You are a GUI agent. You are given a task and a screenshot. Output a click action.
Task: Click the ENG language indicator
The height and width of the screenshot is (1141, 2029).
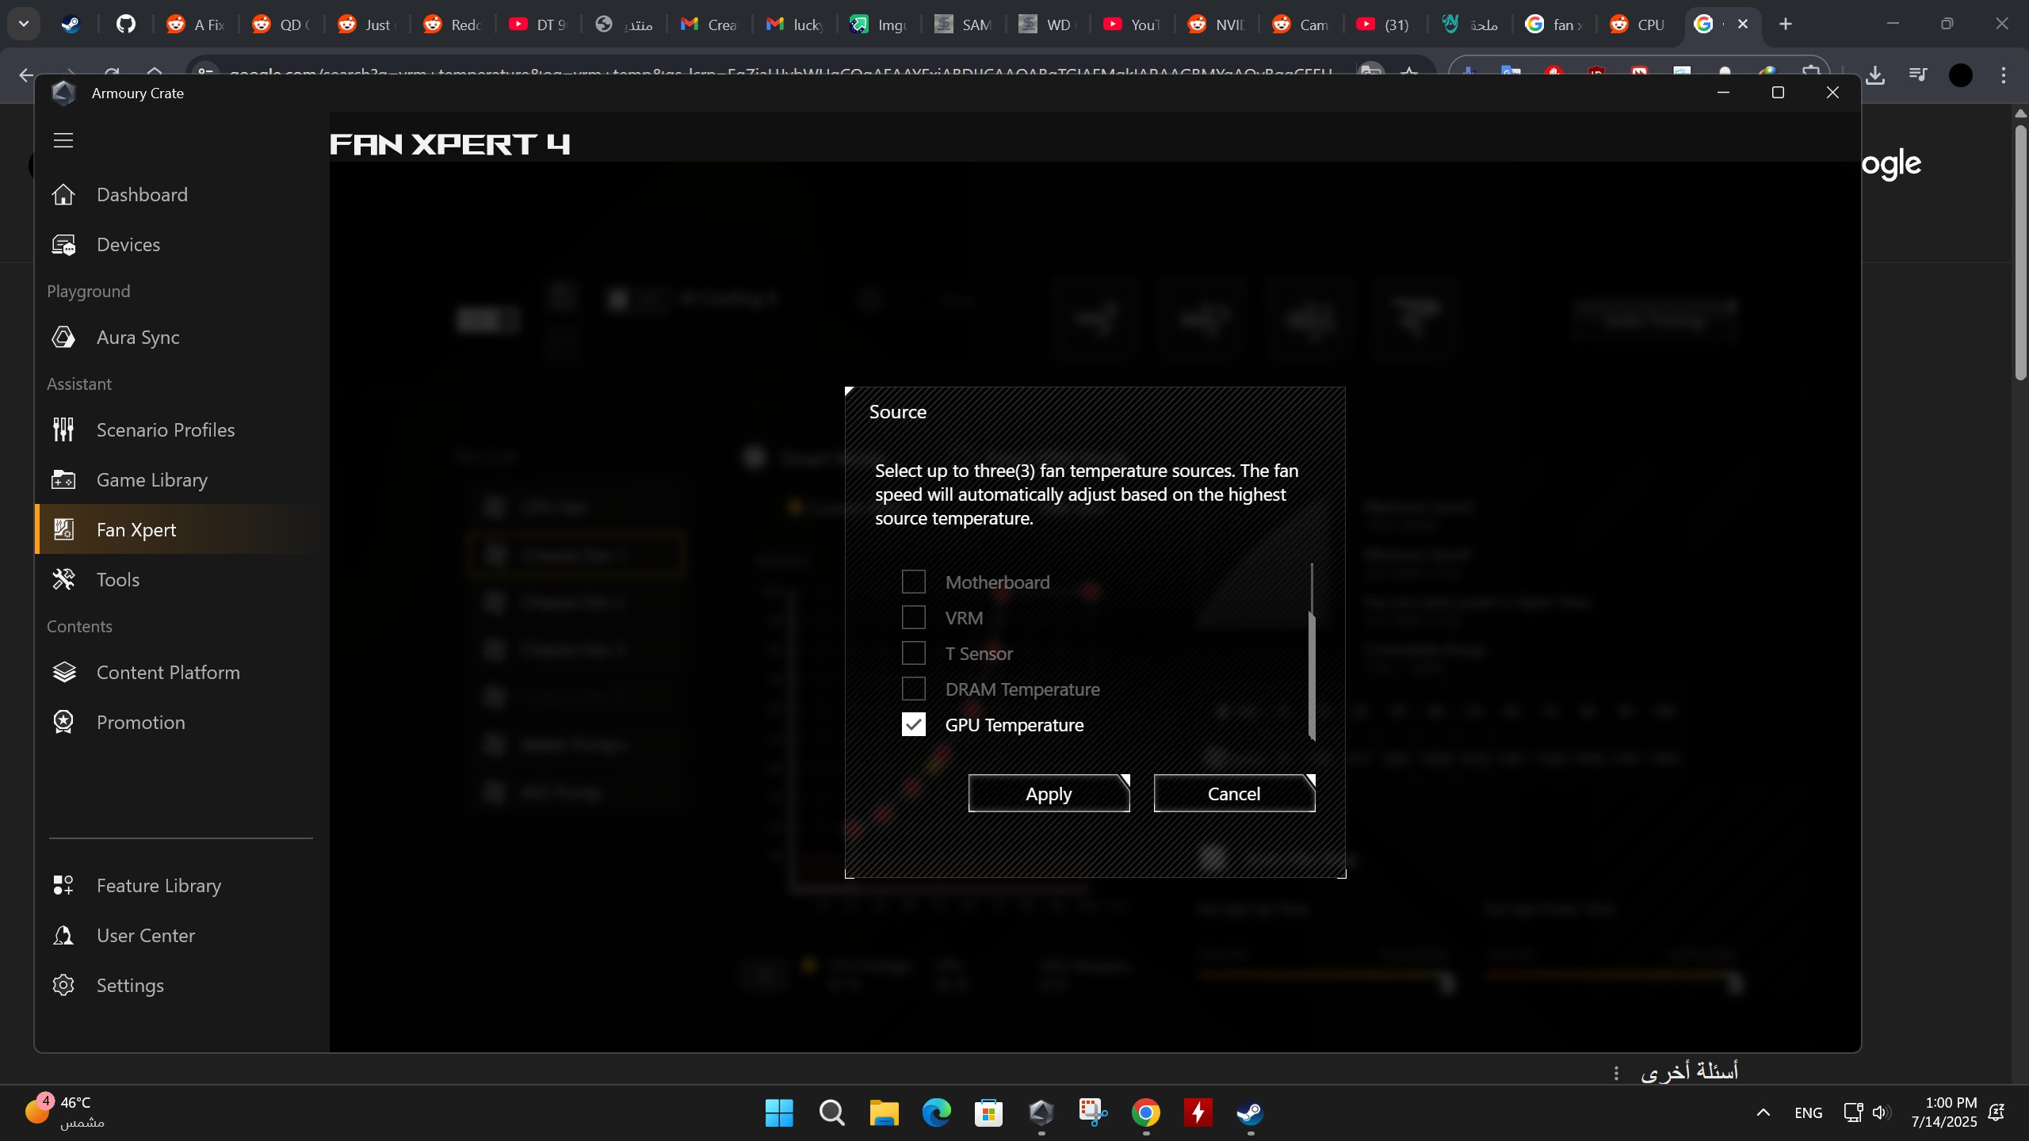click(1808, 1113)
